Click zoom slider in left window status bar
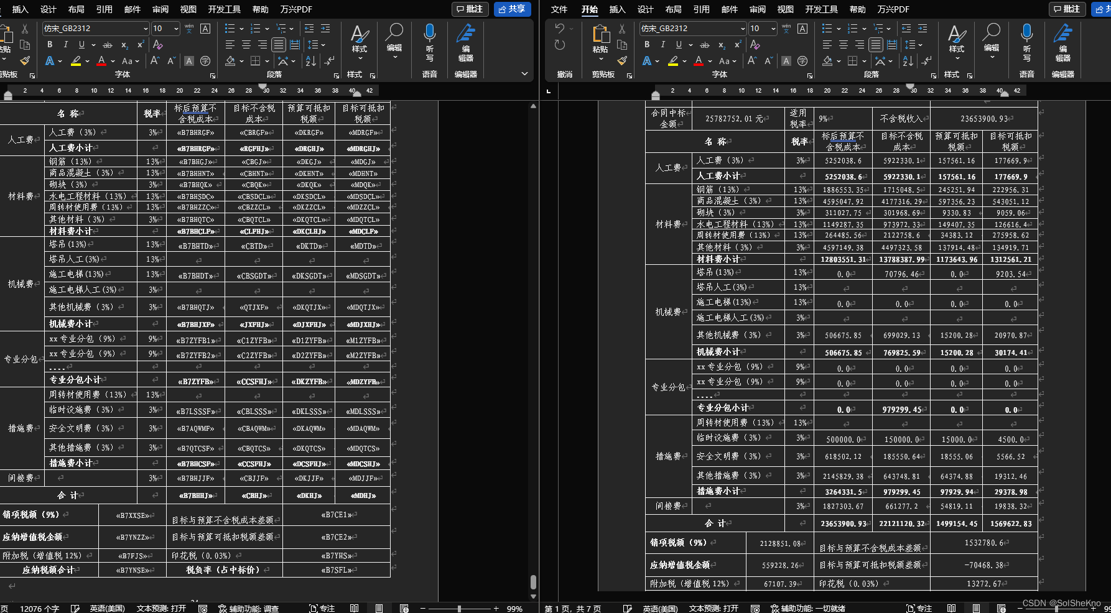Screen dimensions: 1111x613 click(x=459, y=609)
